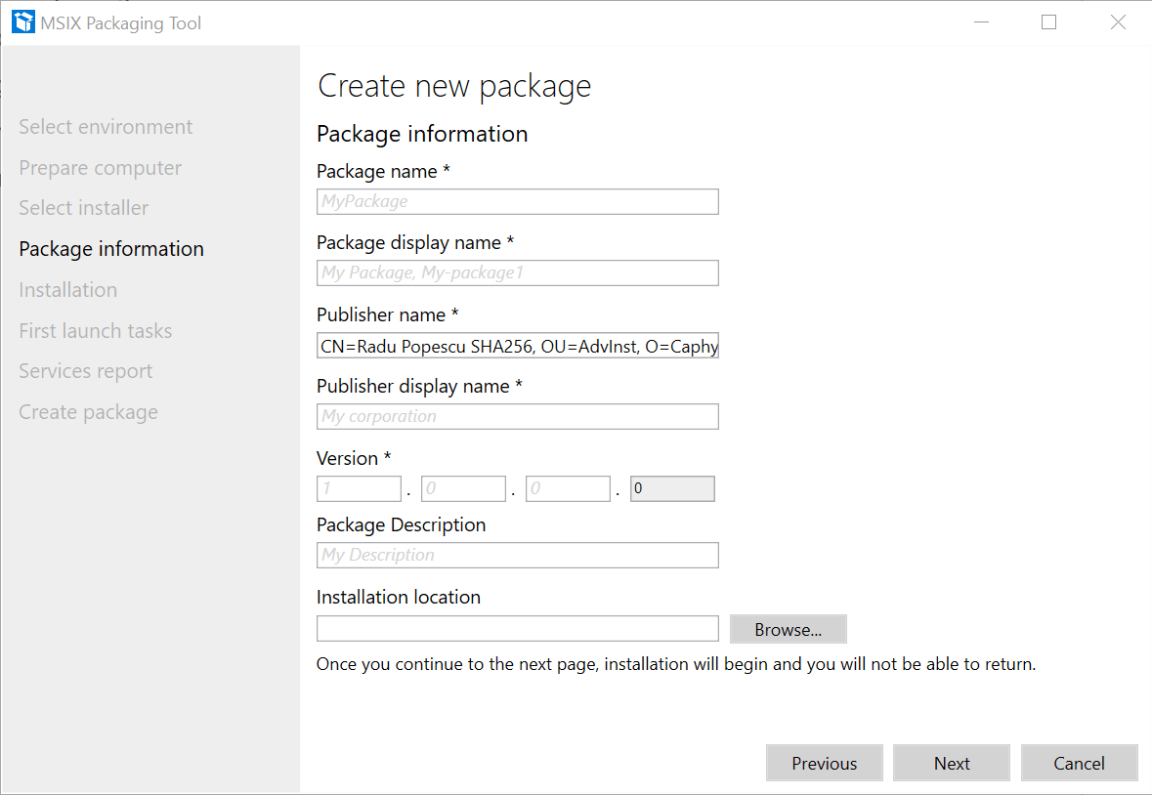Go to Select environment step
This screenshot has height=795, width=1152.
tap(106, 127)
